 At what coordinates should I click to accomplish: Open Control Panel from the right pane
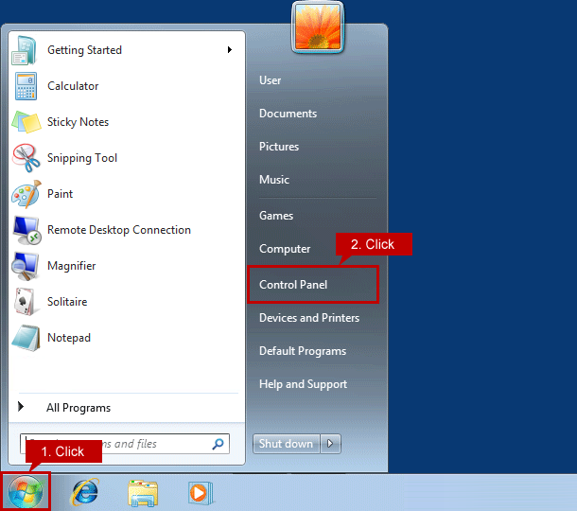tap(293, 285)
